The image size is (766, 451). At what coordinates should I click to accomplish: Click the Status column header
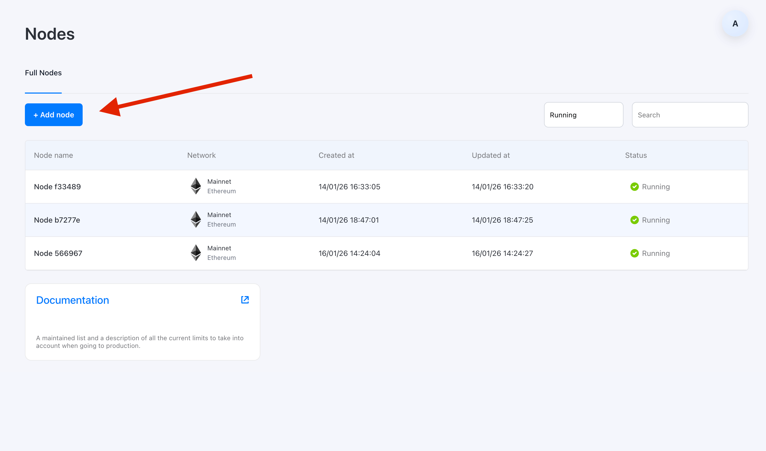point(636,155)
